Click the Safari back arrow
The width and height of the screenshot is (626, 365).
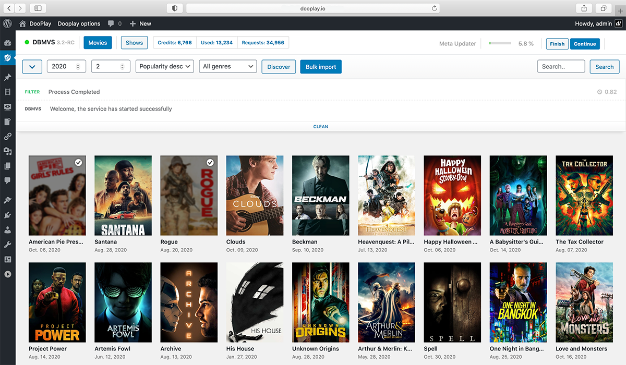coord(9,8)
